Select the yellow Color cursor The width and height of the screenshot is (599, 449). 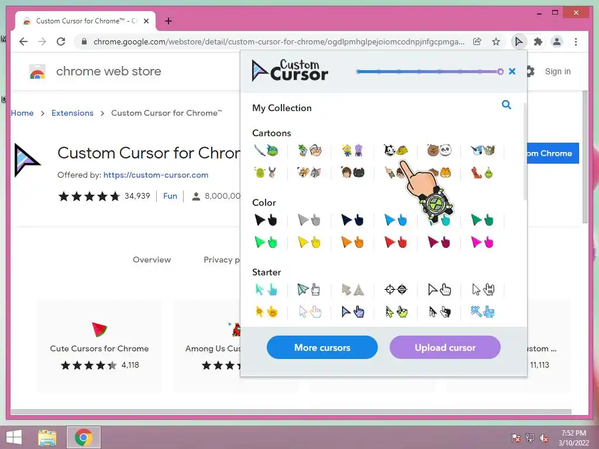(x=310, y=243)
